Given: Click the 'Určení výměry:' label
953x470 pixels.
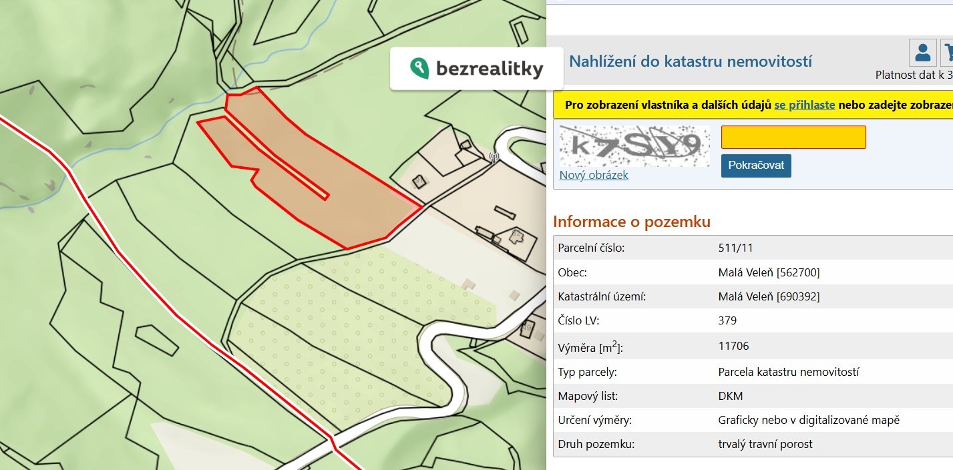Looking at the screenshot, I should (x=594, y=420).
